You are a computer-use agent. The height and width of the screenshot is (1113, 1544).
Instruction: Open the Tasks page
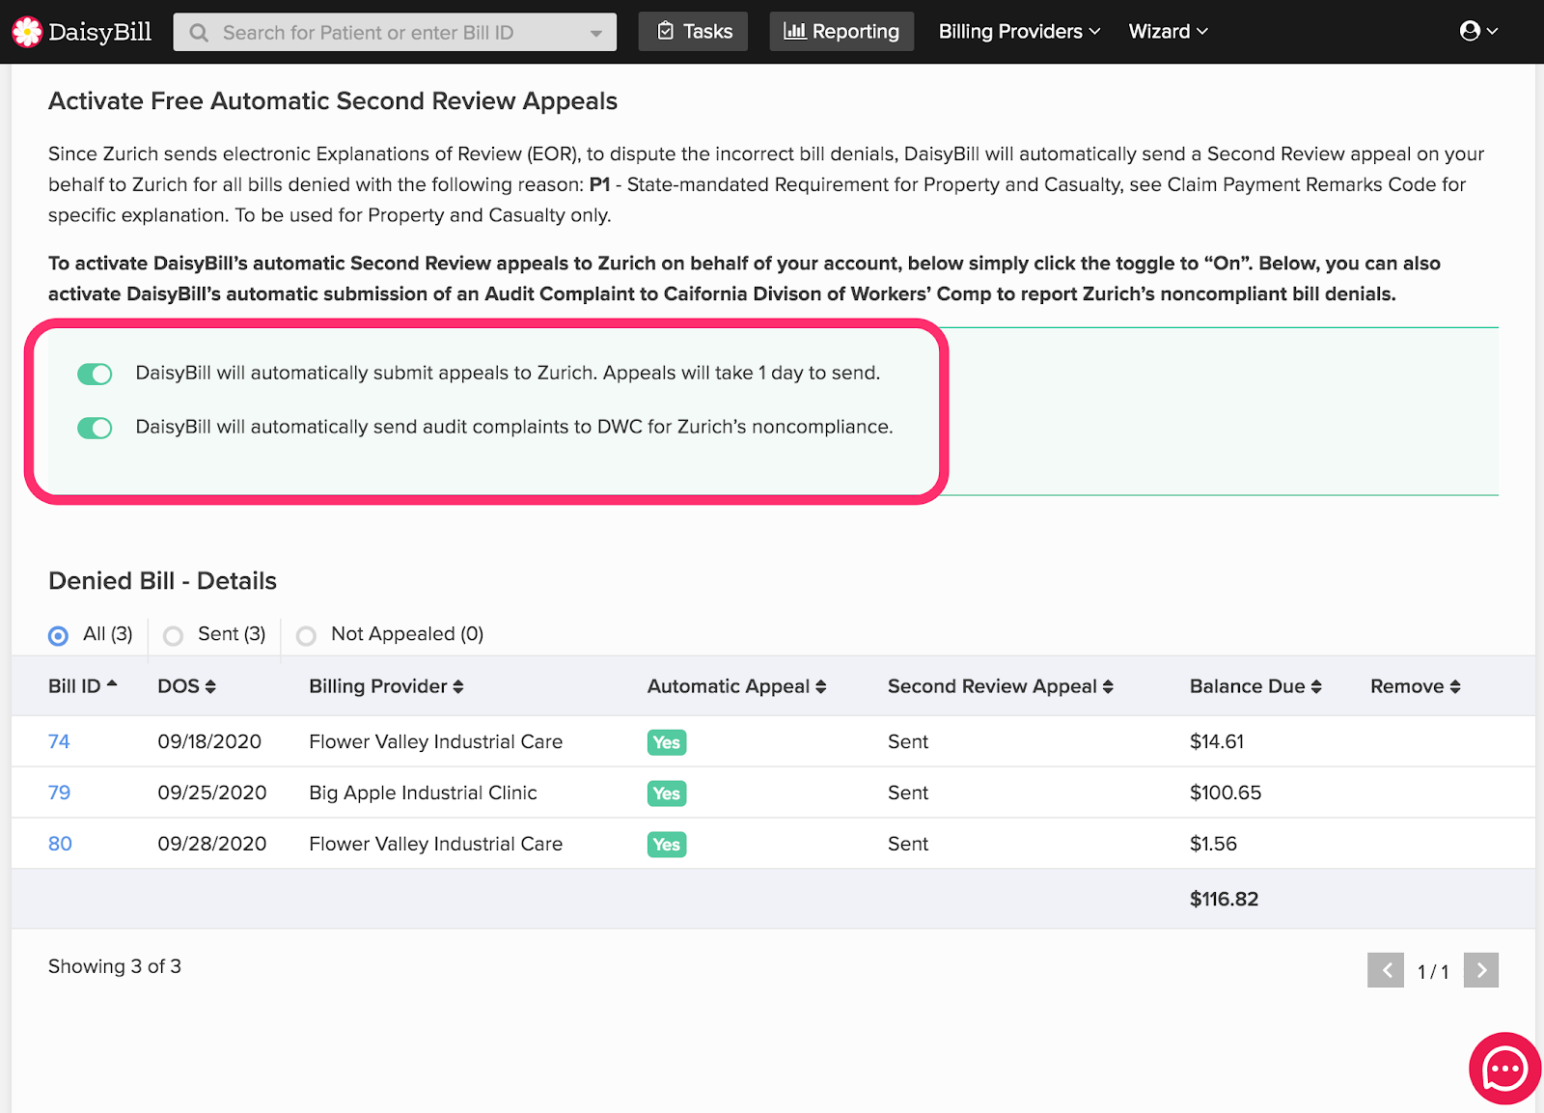click(x=693, y=32)
